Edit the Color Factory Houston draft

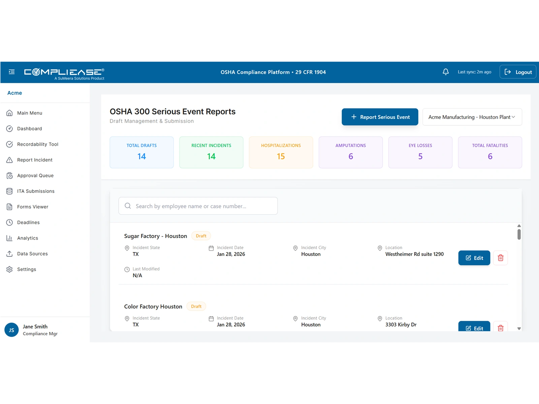coord(474,328)
